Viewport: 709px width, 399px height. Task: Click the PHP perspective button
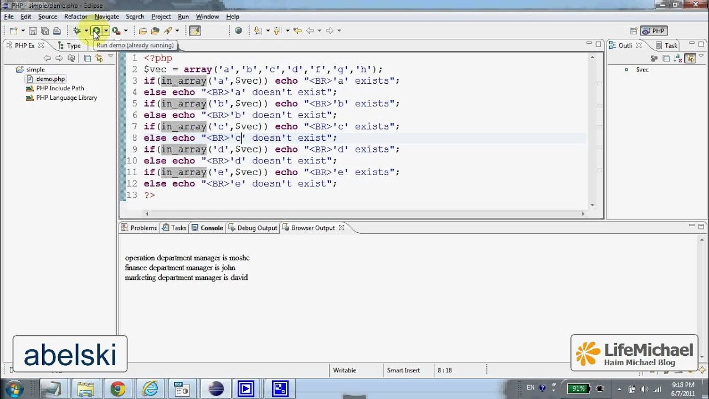[x=654, y=31]
